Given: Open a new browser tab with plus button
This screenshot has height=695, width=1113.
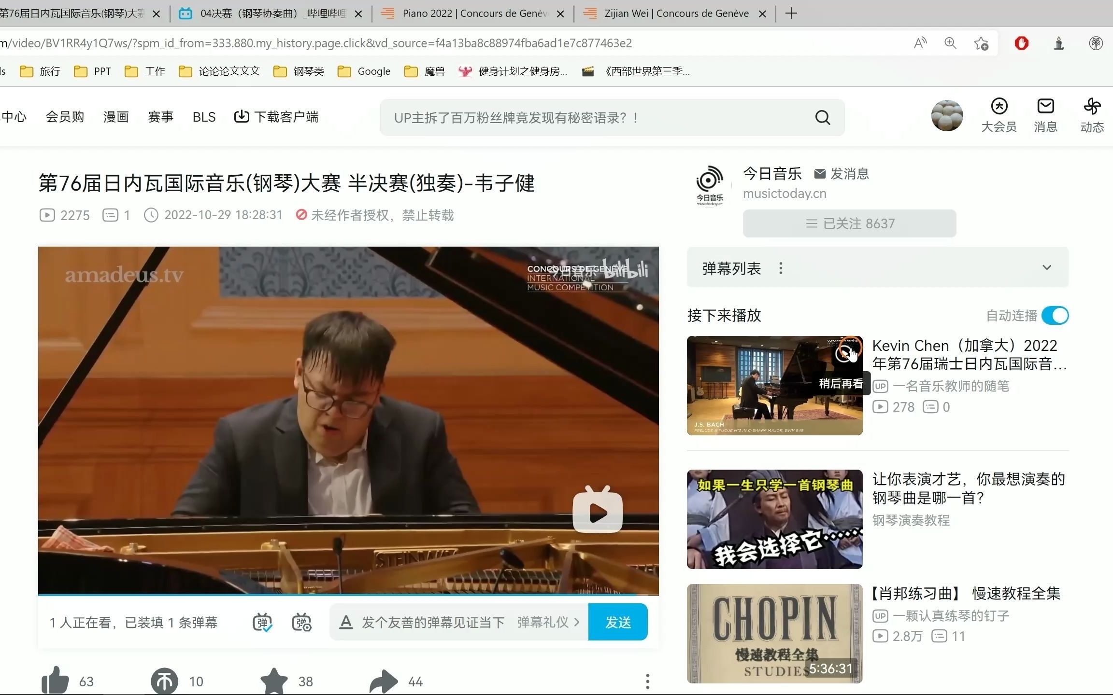Looking at the screenshot, I should 791,14.
